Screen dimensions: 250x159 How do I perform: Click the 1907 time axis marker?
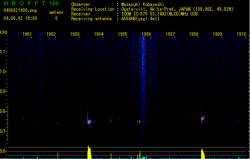click(170, 34)
